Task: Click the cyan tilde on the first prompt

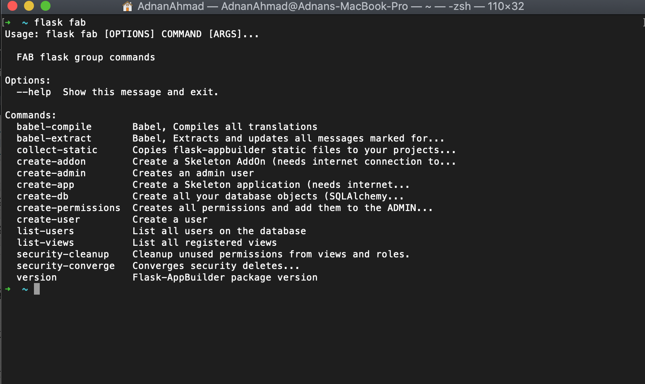Action: [25, 23]
